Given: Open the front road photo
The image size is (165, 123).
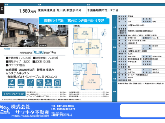Looking at the screenshot, I should [x=54, y=36].
